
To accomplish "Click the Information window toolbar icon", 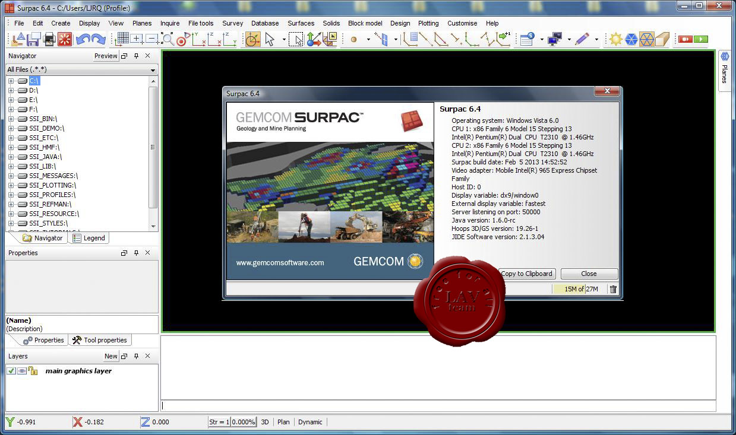I will point(527,39).
